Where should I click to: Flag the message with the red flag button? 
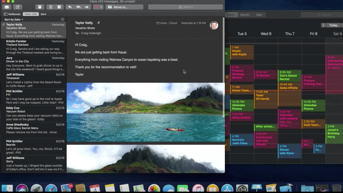(x=96, y=7)
